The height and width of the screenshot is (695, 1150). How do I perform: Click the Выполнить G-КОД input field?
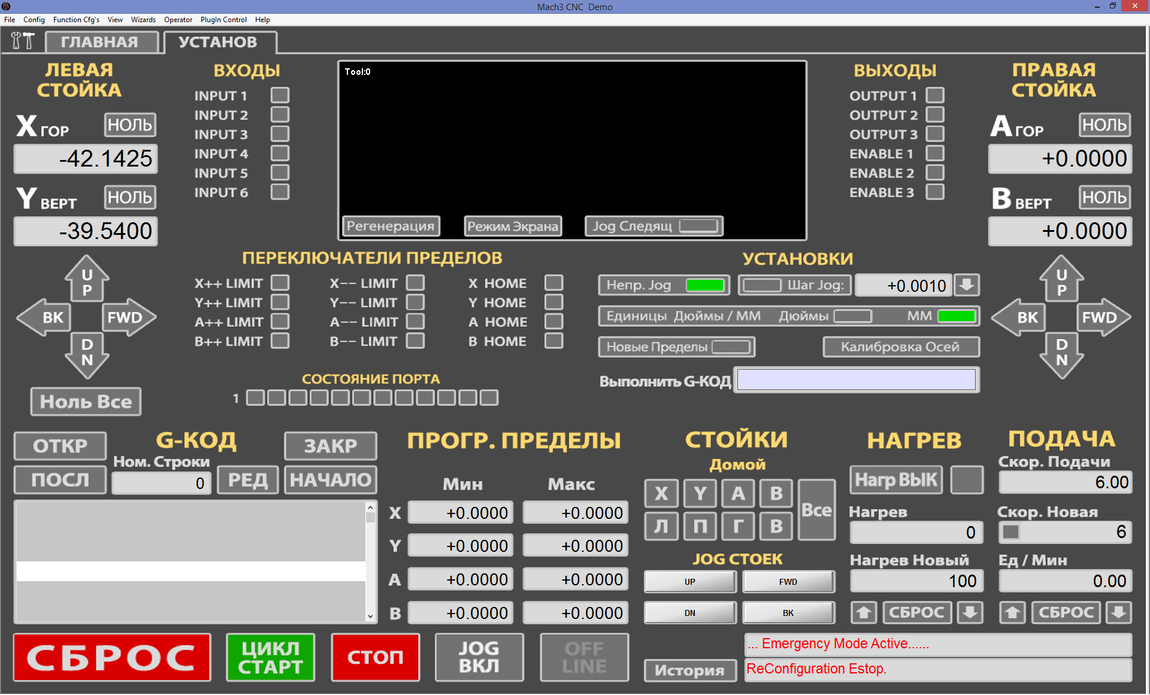pos(856,380)
